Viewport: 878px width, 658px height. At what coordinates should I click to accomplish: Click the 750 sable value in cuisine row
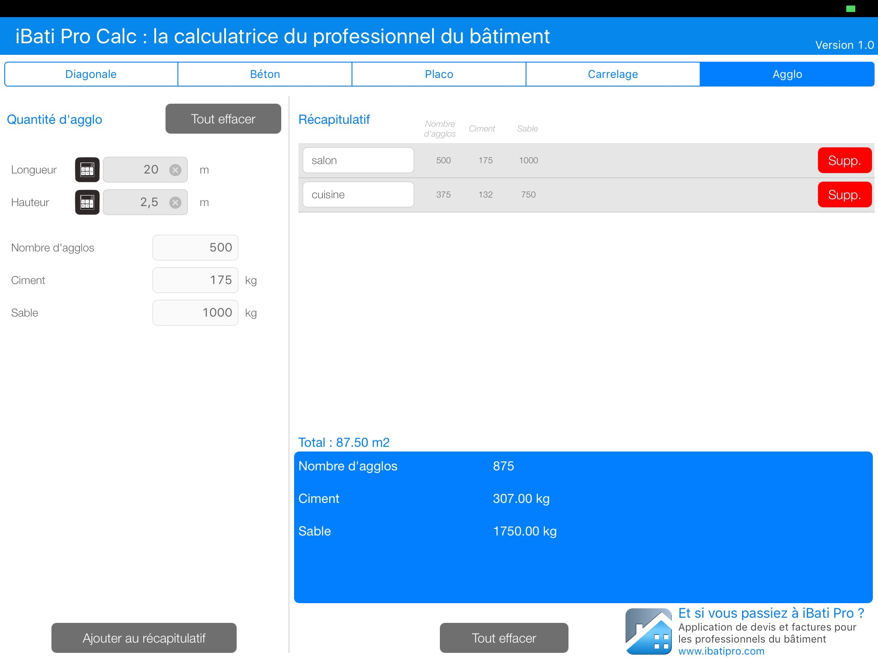tap(529, 194)
